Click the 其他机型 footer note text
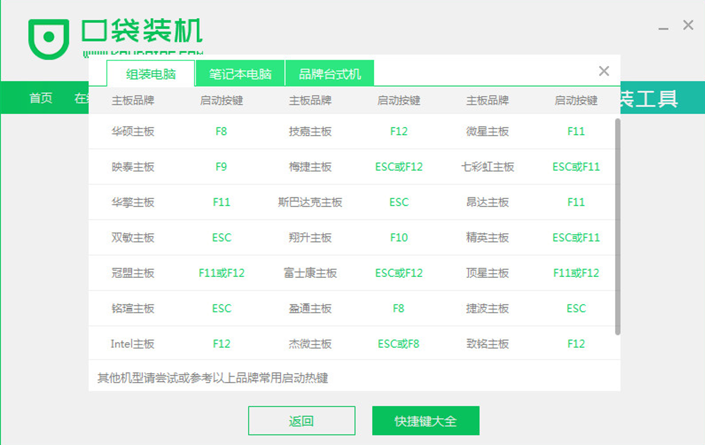The height and width of the screenshot is (445, 705). [x=211, y=378]
